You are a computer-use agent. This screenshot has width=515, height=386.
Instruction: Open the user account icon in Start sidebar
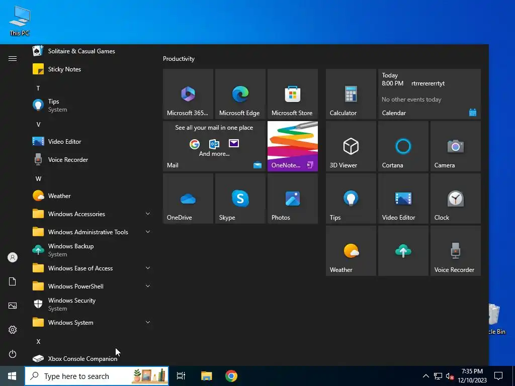[x=13, y=257]
